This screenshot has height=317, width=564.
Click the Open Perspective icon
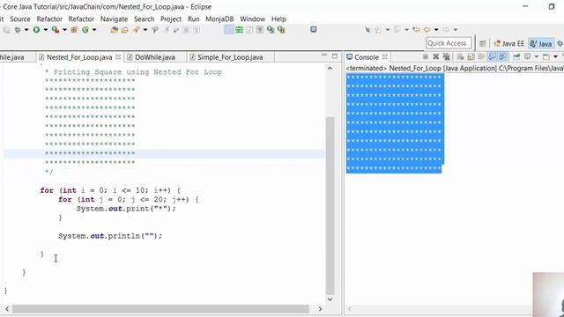click(x=483, y=44)
